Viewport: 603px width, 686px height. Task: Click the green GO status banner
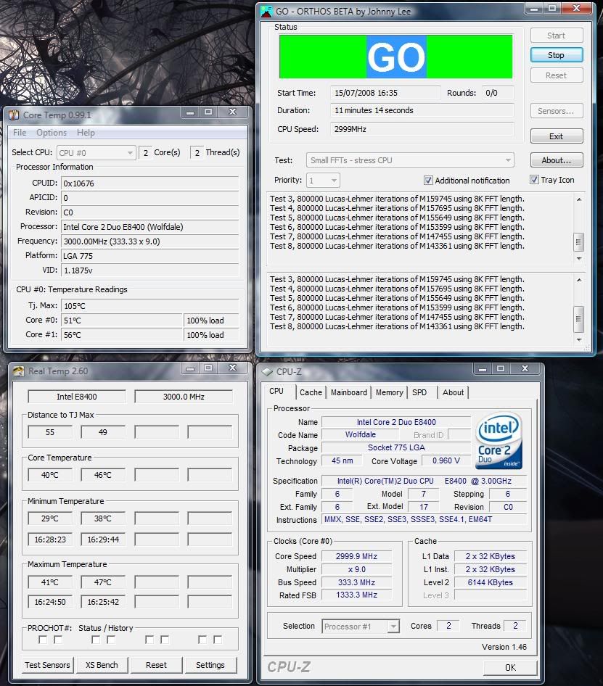click(396, 57)
